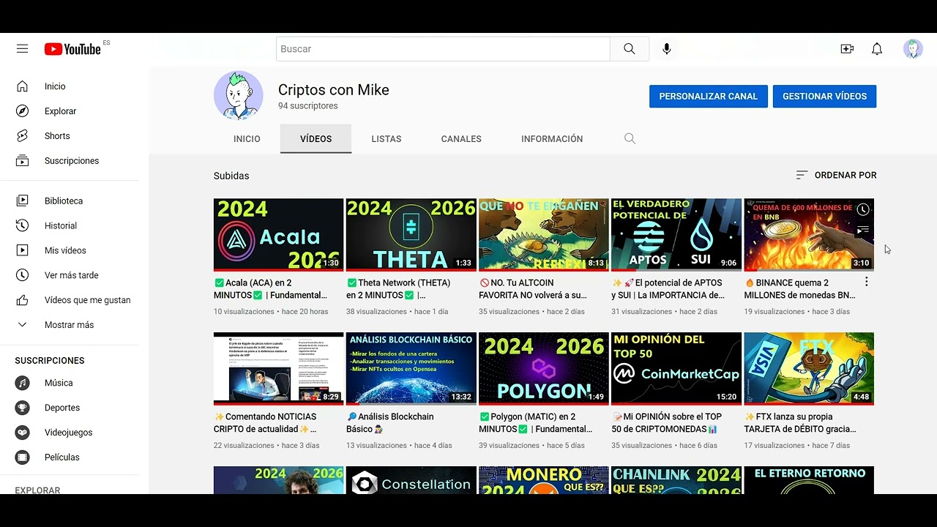Open Polygon (MATIC) en 2 MINUTOS title
The height and width of the screenshot is (527, 937).
536,423
